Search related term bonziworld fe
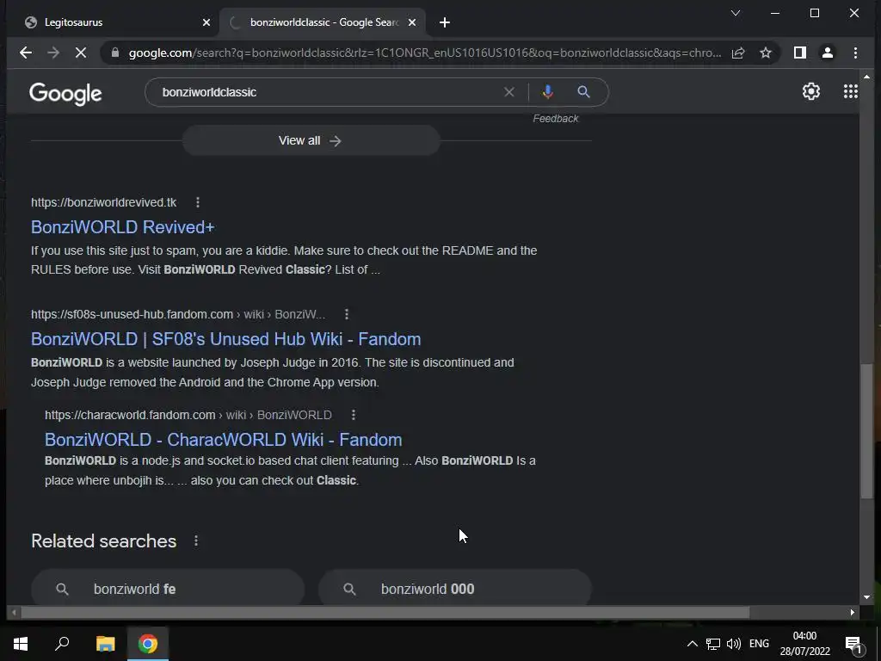 coord(168,589)
